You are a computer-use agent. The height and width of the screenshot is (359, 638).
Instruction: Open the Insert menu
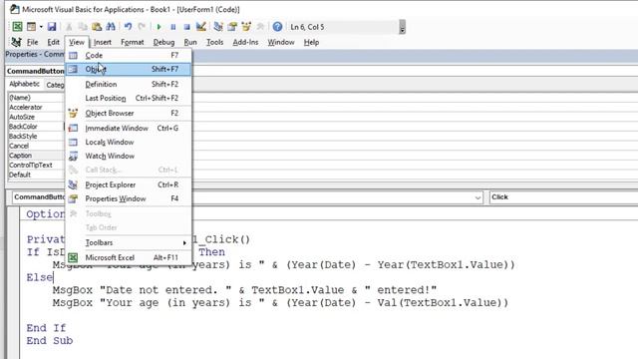click(102, 42)
